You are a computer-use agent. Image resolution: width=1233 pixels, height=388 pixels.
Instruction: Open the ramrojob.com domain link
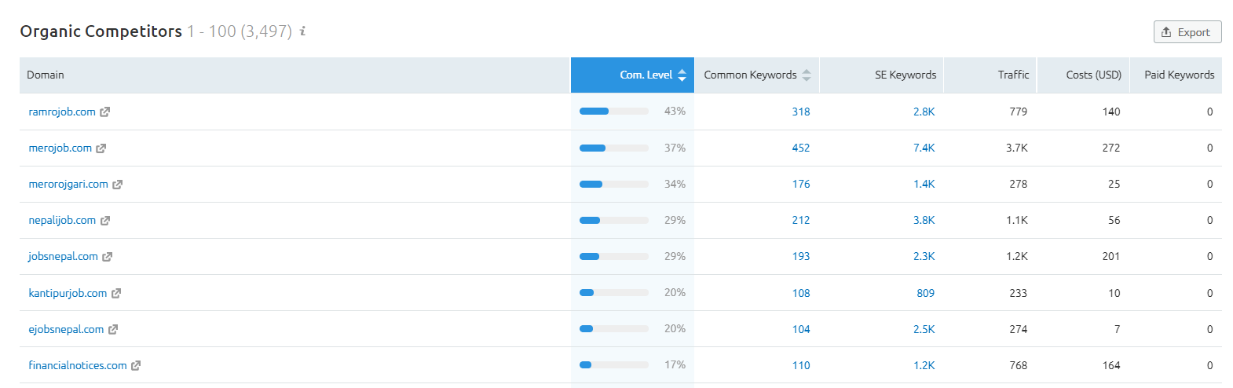[x=62, y=112]
